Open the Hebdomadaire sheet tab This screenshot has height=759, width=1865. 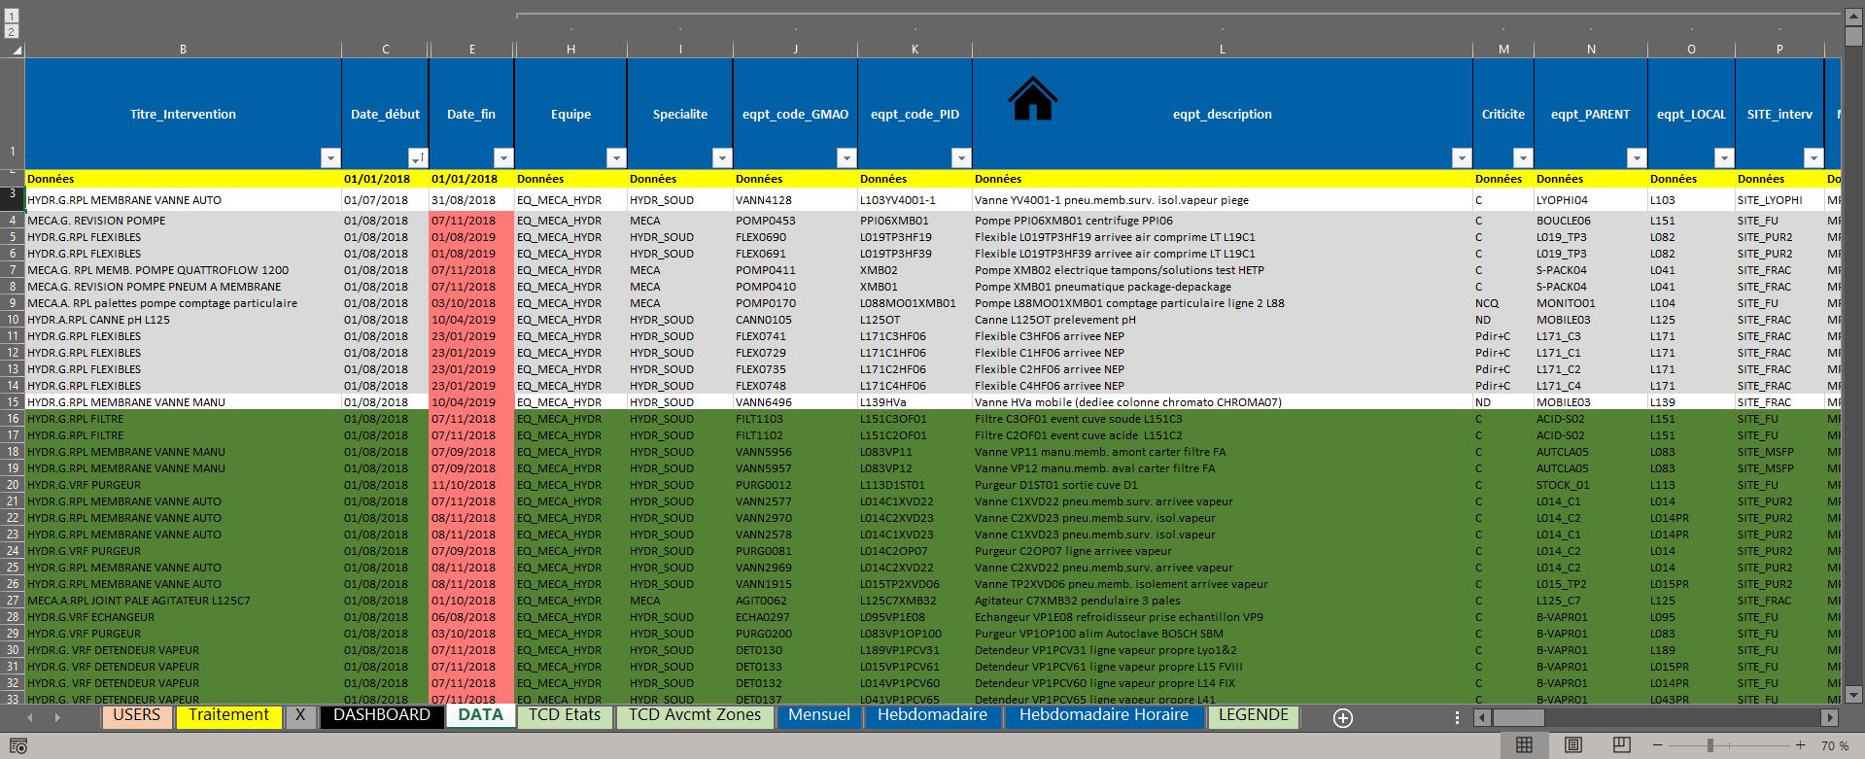(932, 715)
